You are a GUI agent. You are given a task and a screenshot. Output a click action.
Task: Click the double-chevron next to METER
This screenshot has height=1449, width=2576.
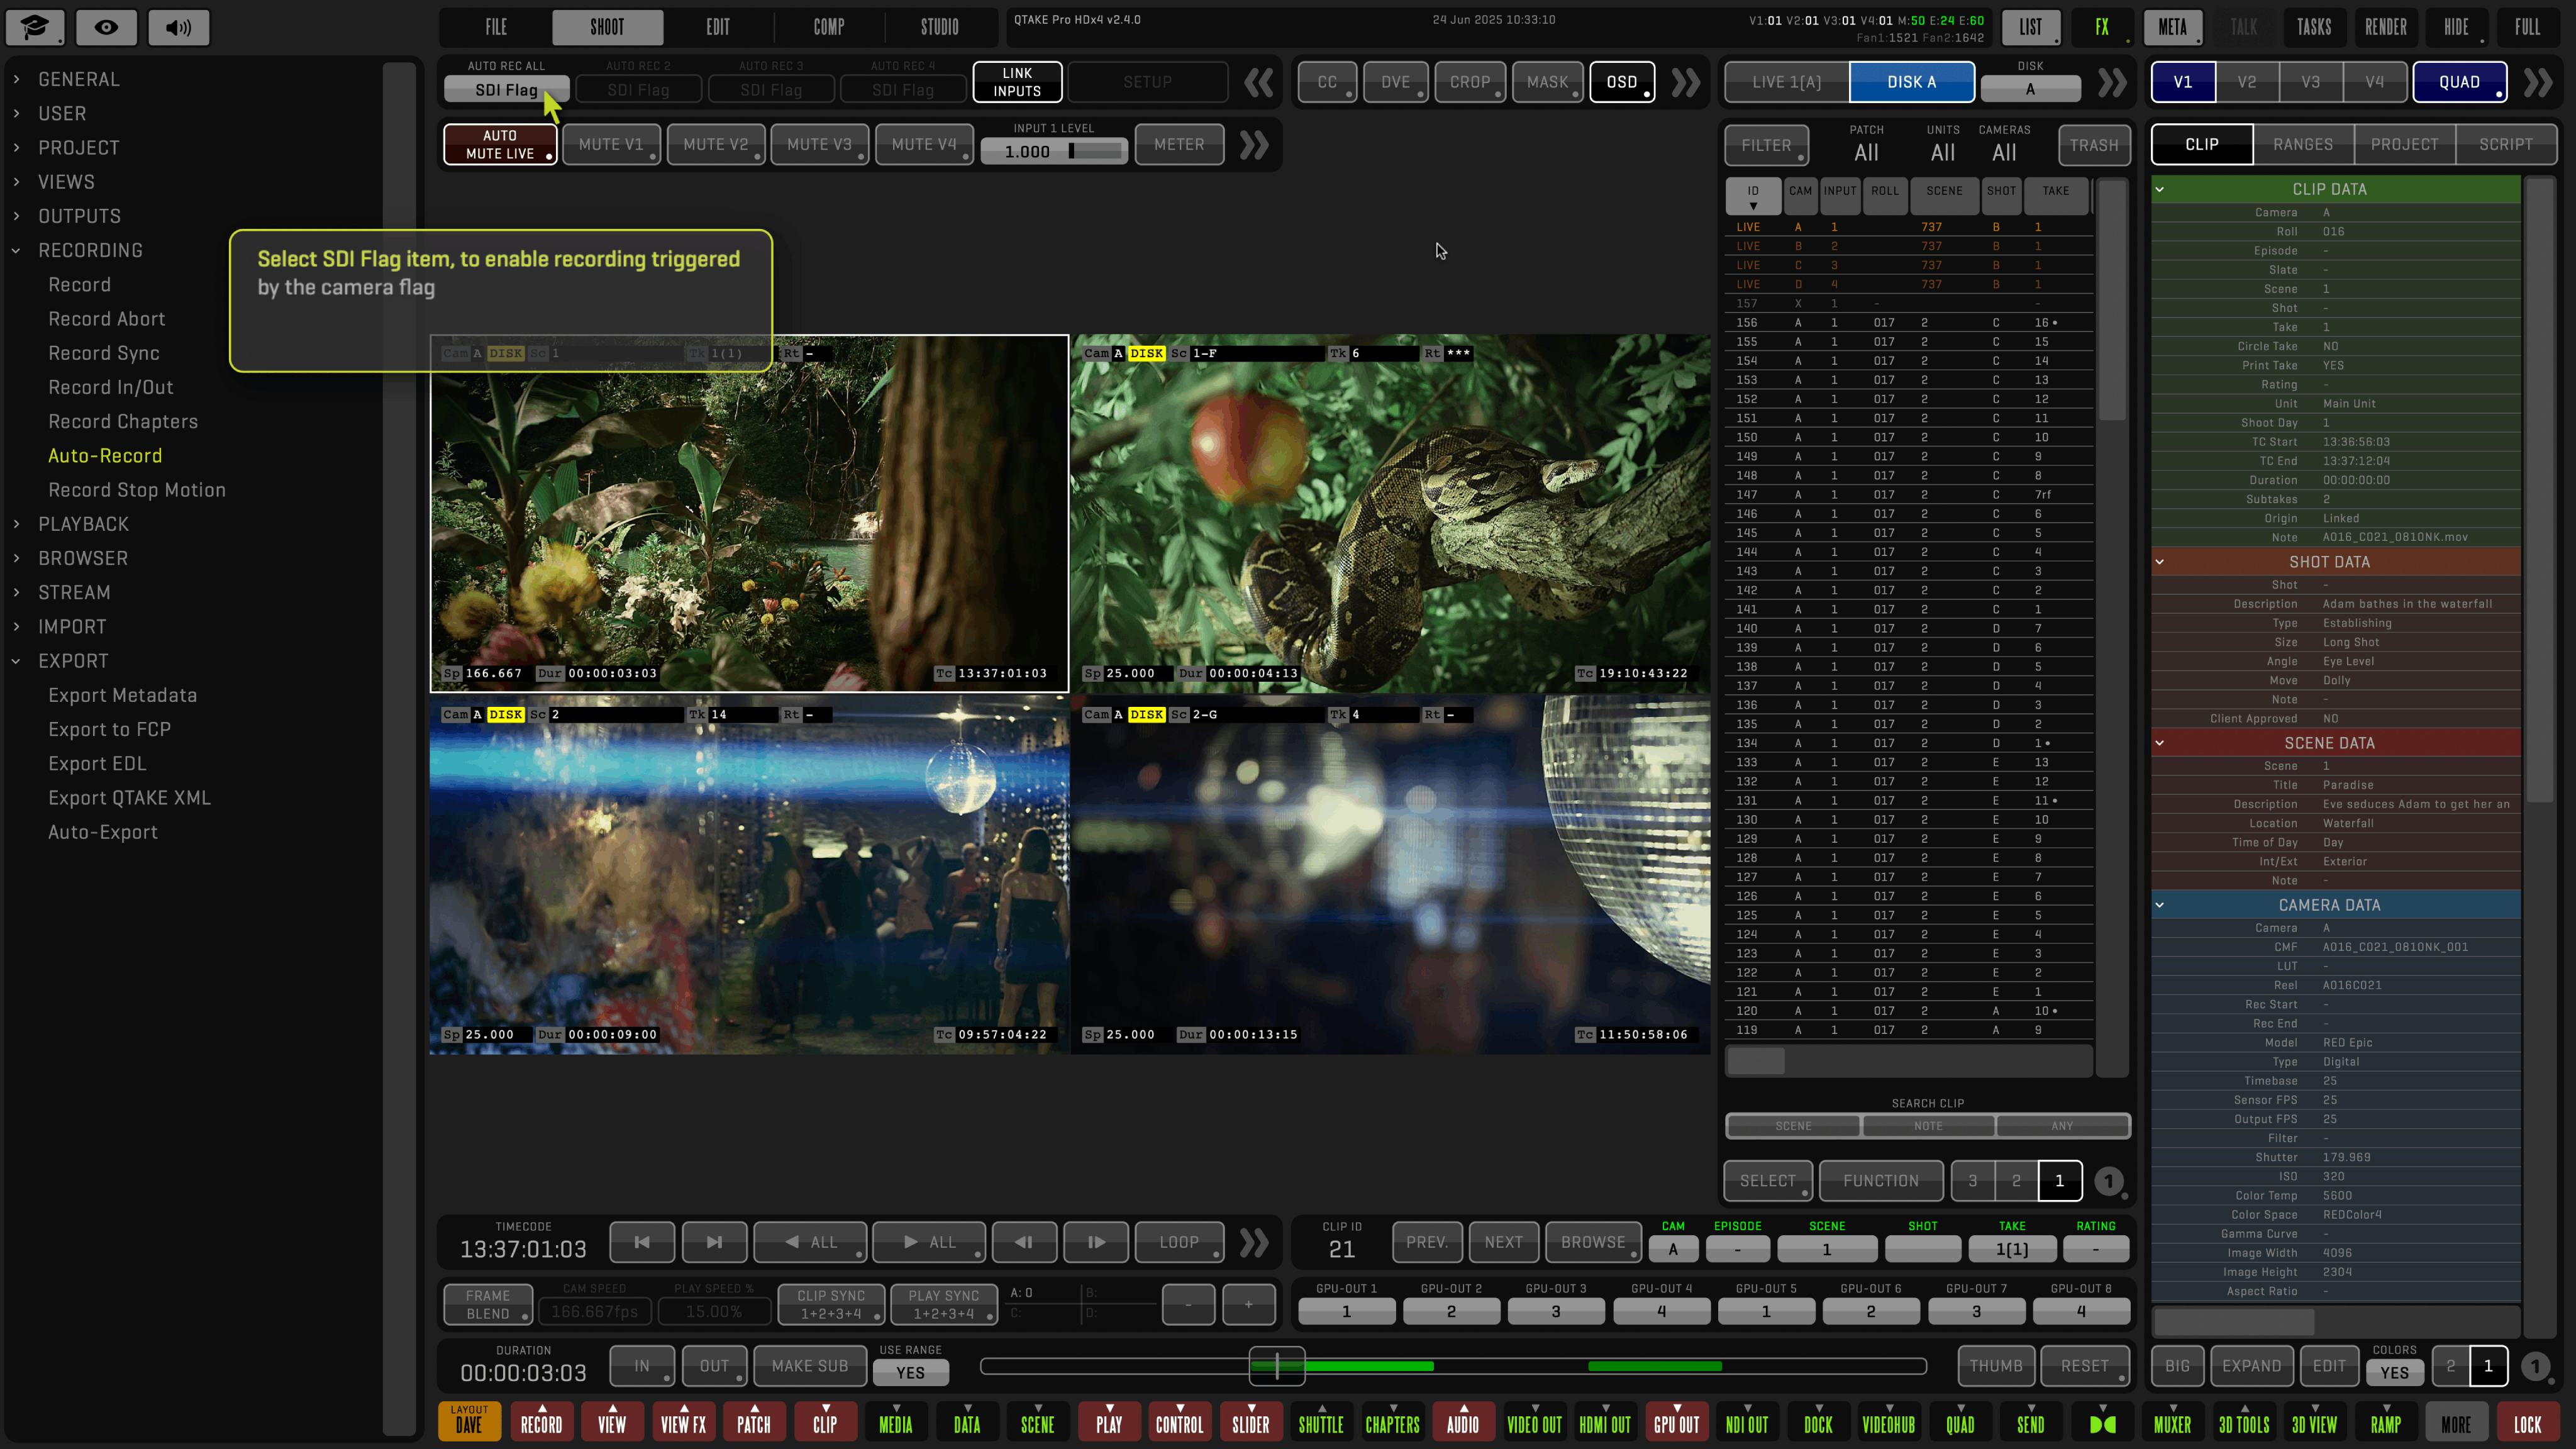(1254, 145)
